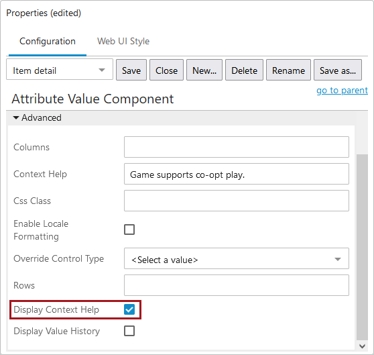Click in the Context Help text field
Image resolution: width=374 pixels, height=355 pixels.
click(x=237, y=174)
